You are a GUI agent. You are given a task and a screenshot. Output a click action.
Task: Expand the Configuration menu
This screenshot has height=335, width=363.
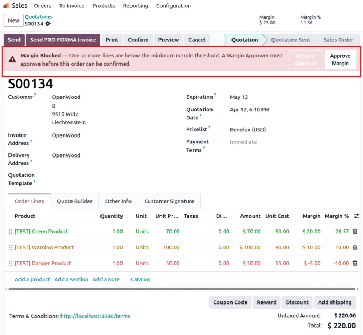point(174,6)
